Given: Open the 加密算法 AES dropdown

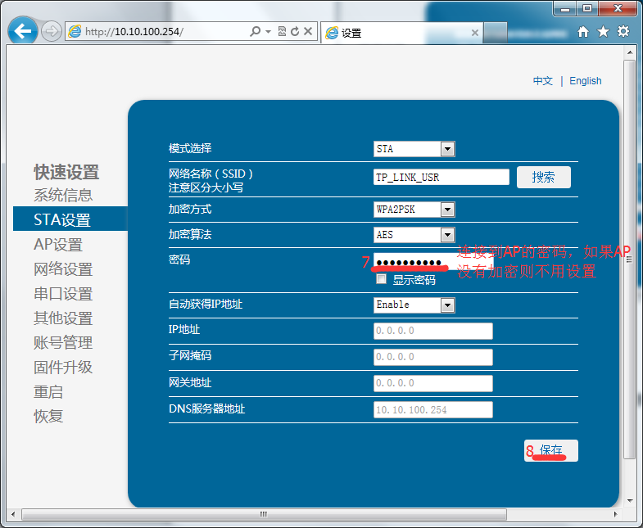Looking at the screenshot, I should point(447,235).
